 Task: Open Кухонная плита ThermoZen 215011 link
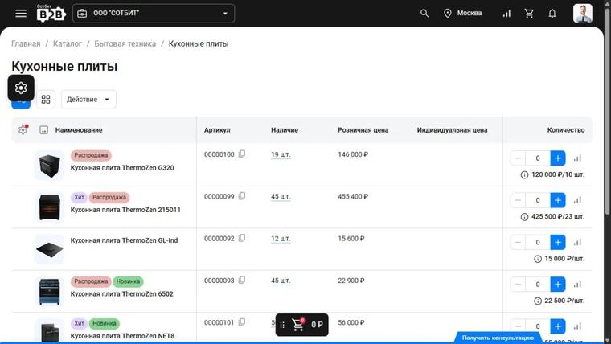click(x=125, y=210)
